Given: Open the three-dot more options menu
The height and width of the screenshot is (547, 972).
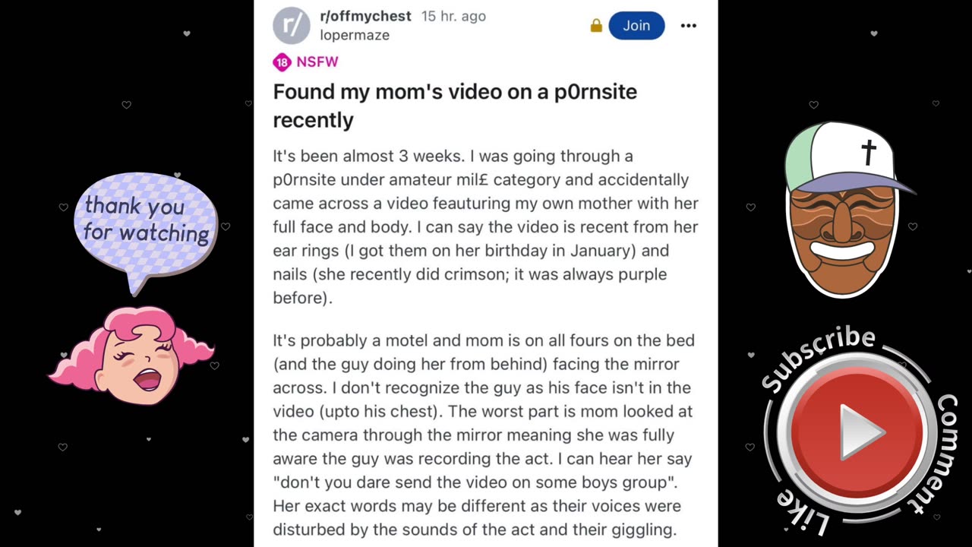Looking at the screenshot, I should coord(688,26).
